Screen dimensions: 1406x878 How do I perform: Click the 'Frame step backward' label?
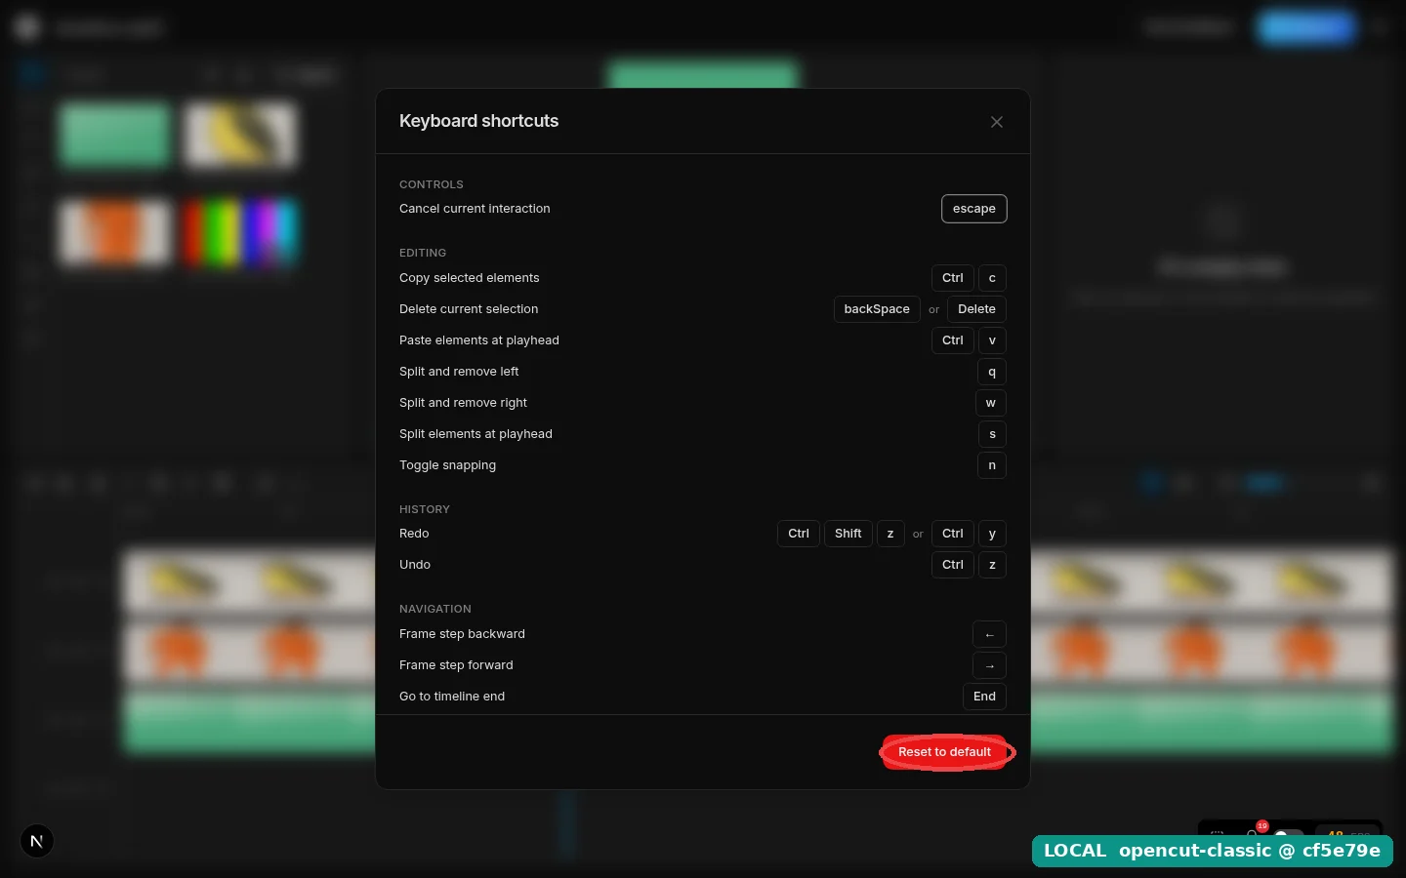[462, 634]
